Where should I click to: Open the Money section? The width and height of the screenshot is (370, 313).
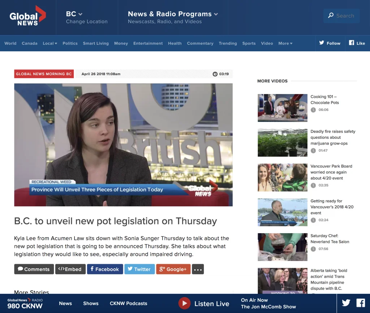click(121, 43)
